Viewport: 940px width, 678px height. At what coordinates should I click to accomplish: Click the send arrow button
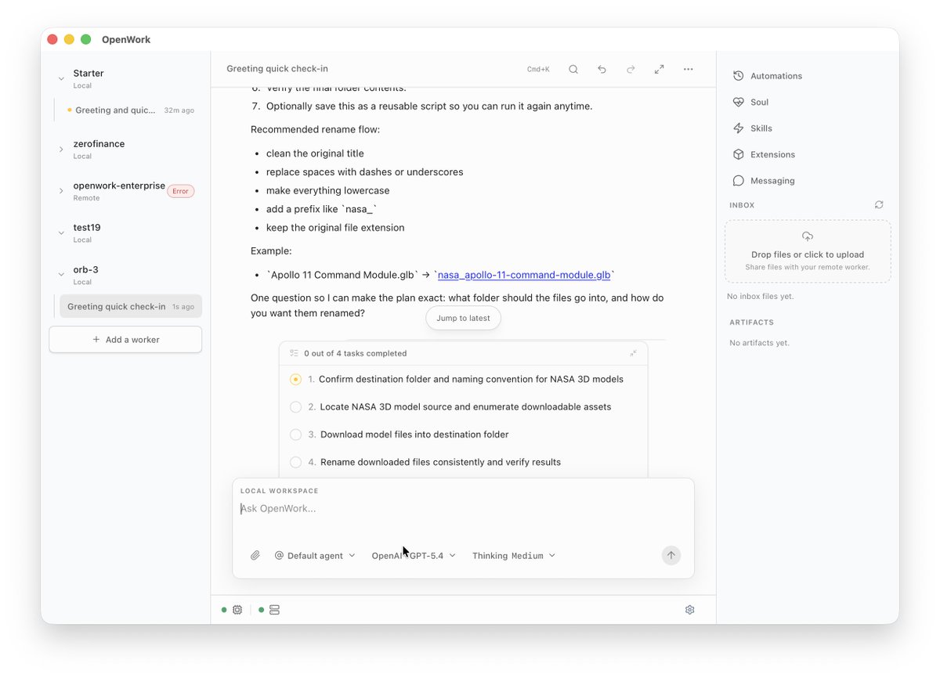[671, 556]
